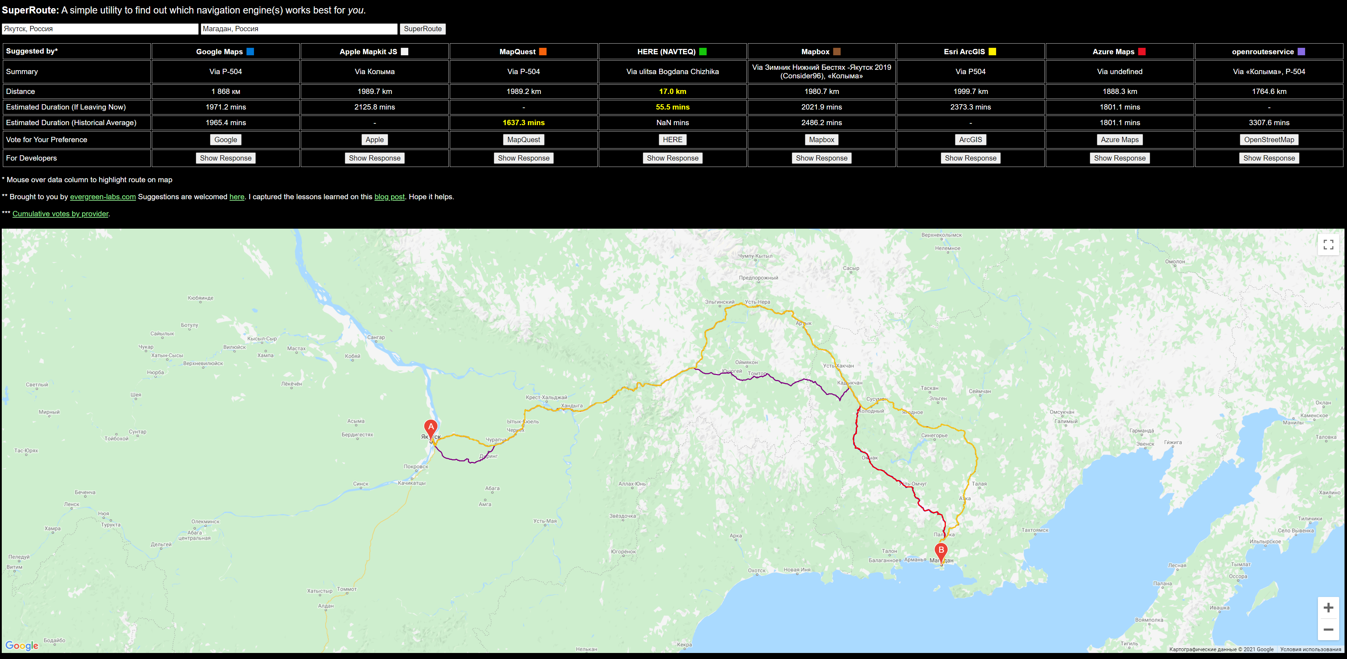This screenshot has width=1347, height=659.
Task: Open the Google logo on the map
Action: pyautogui.click(x=21, y=646)
